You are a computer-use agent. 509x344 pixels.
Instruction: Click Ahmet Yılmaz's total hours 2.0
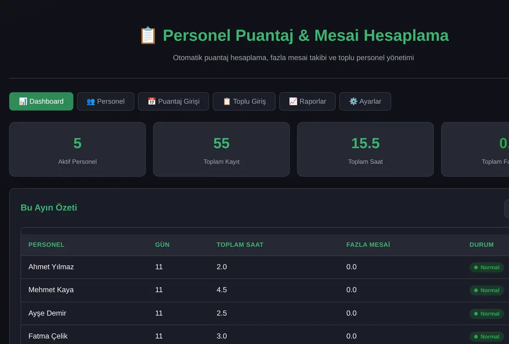point(222,267)
